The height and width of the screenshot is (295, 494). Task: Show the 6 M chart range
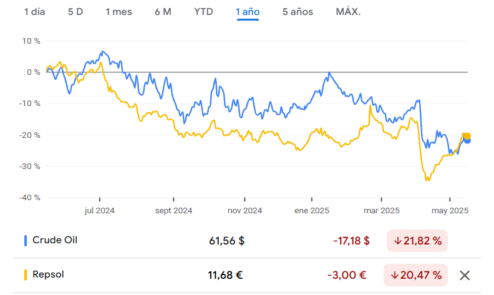click(x=163, y=12)
